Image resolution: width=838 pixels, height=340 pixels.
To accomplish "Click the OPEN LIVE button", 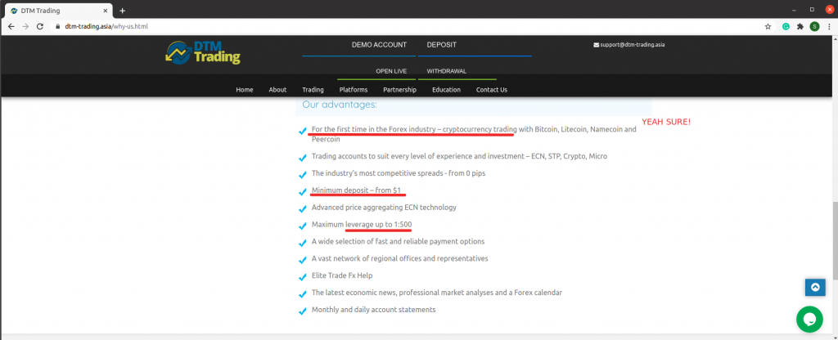I will click(x=391, y=71).
